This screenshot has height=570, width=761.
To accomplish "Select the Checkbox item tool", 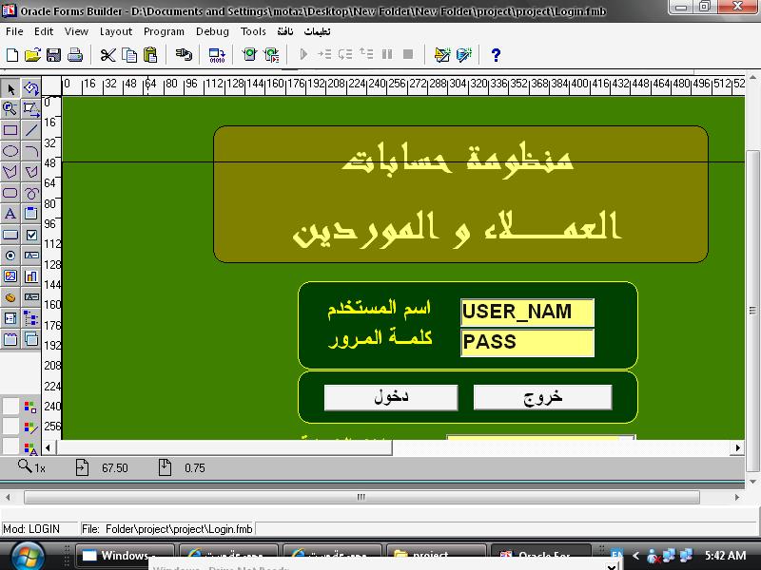I will pyautogui.click(x=31, y=235).
